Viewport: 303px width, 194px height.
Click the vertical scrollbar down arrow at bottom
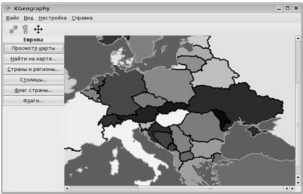298,183
